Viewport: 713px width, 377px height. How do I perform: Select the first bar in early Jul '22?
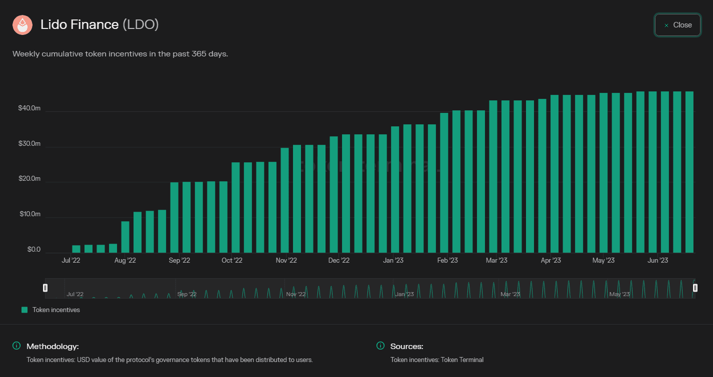(76, 249)
